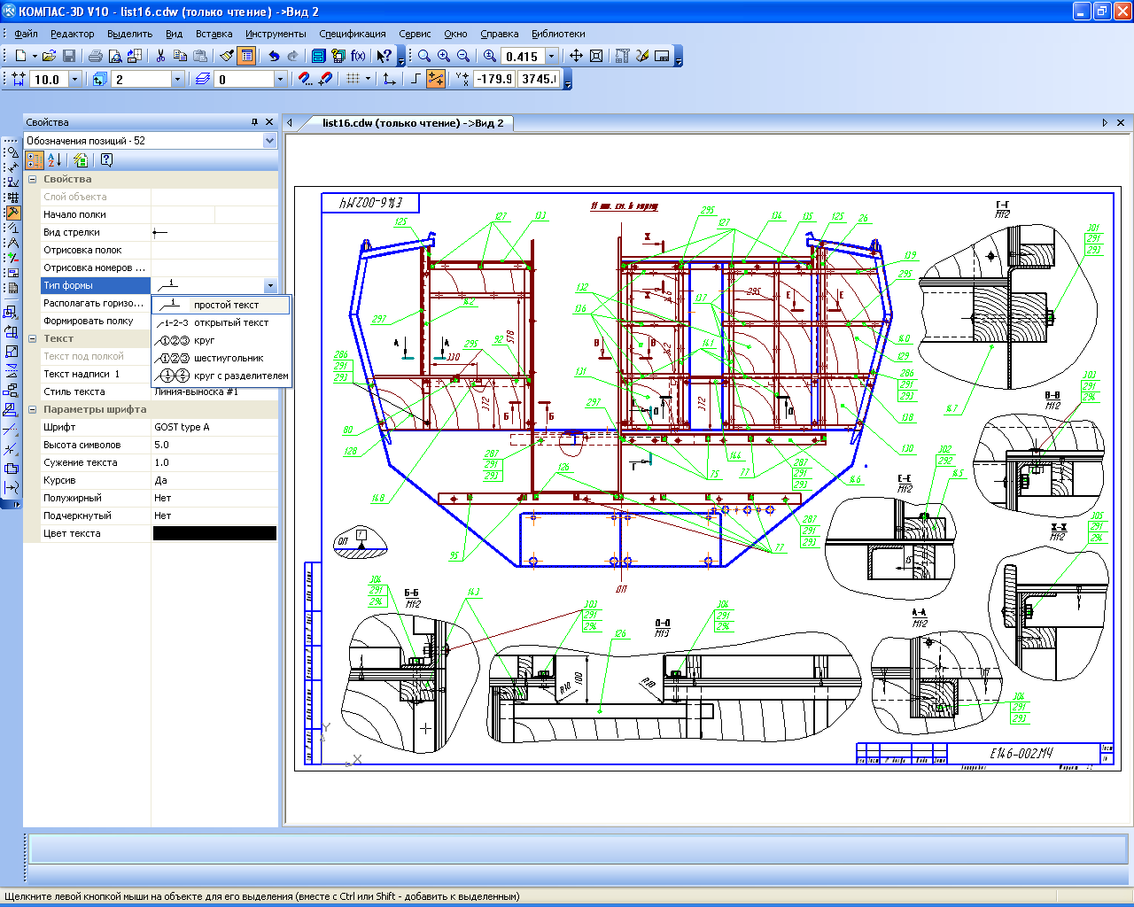The height and width of the screenshot is (907, 1134).
Task: Toggle categorized view in Properties panel
Action: tap(35, 160)
